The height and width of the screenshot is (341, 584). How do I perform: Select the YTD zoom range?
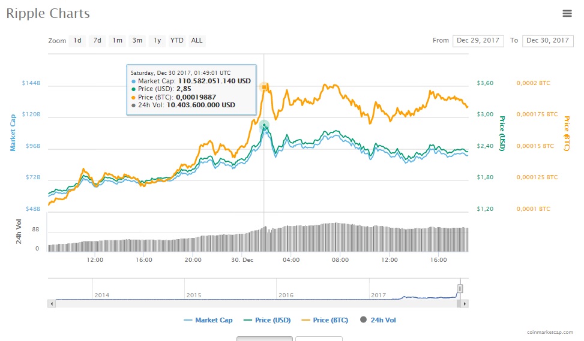(x=177, y=41)
